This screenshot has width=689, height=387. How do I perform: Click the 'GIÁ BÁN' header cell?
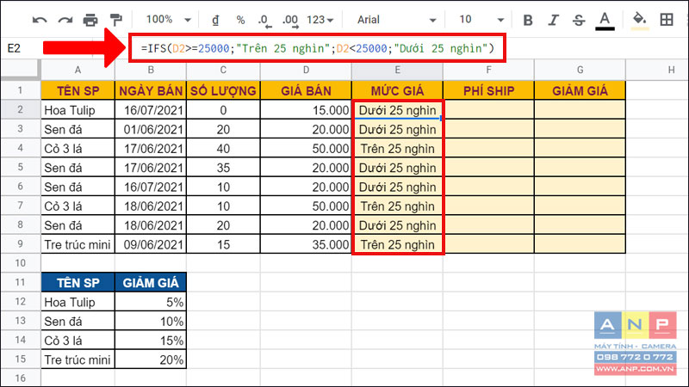pyautogui.click(x=306, y=91)
